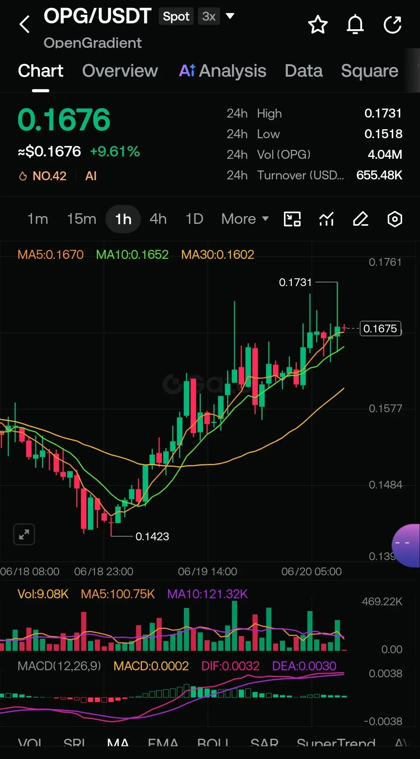This screenshot has height=759, width=420.
Task: Tap the 0.1731 high marker on chart
Action: (x=295, y=282)
